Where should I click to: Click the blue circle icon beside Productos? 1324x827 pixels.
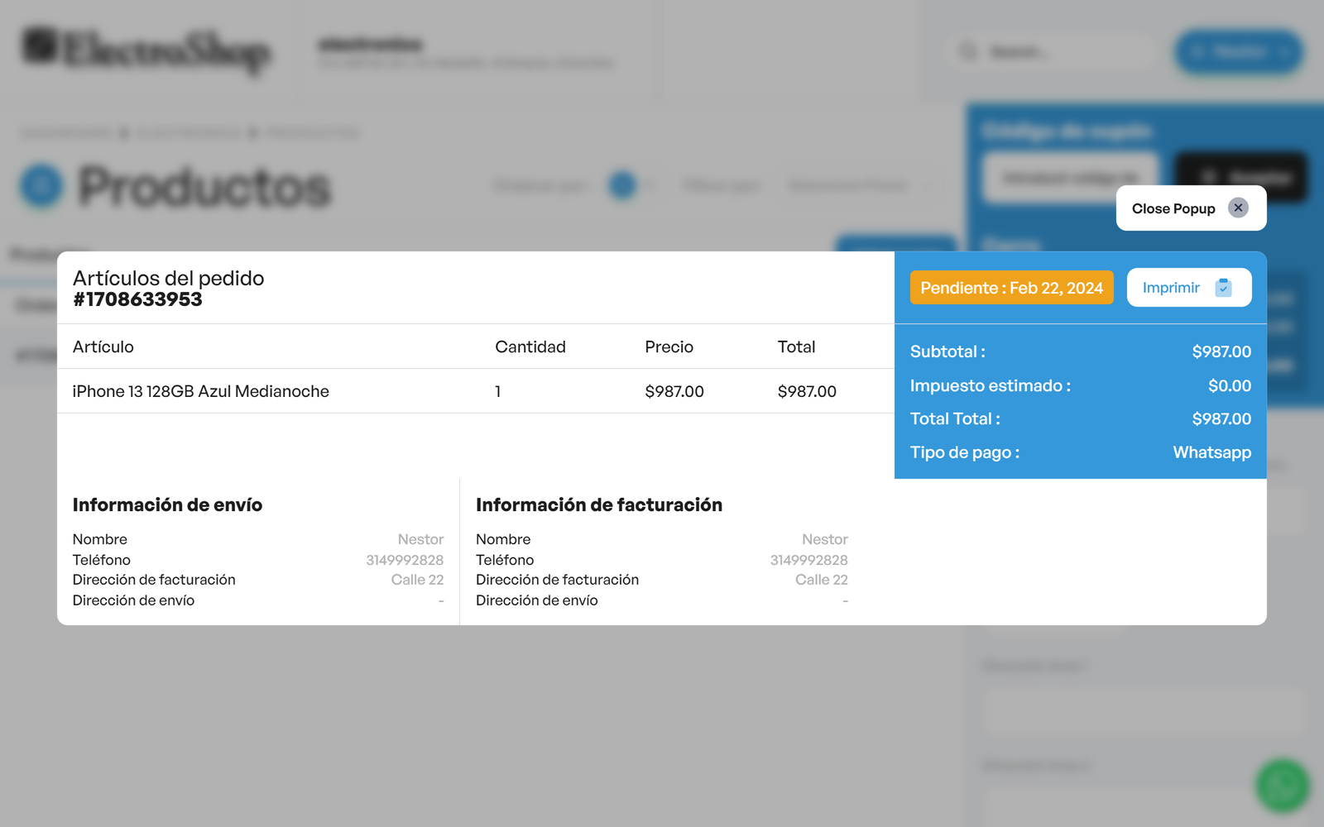pos(41,186)
